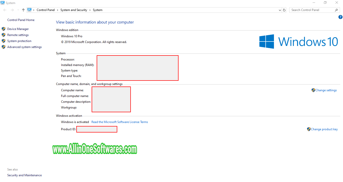Open System protection link
This screenshot has width=343, height=182.
click(x=19, y=41)
